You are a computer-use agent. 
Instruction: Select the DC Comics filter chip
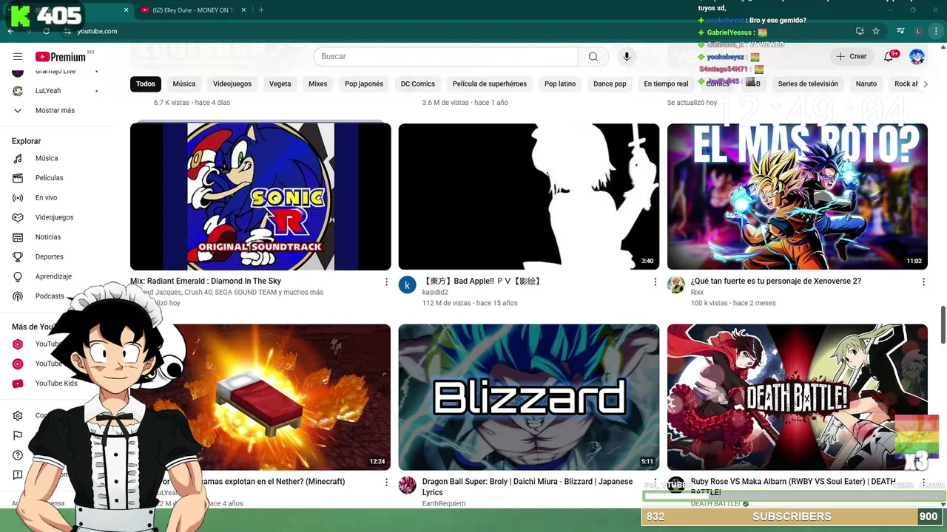(418, 83)
